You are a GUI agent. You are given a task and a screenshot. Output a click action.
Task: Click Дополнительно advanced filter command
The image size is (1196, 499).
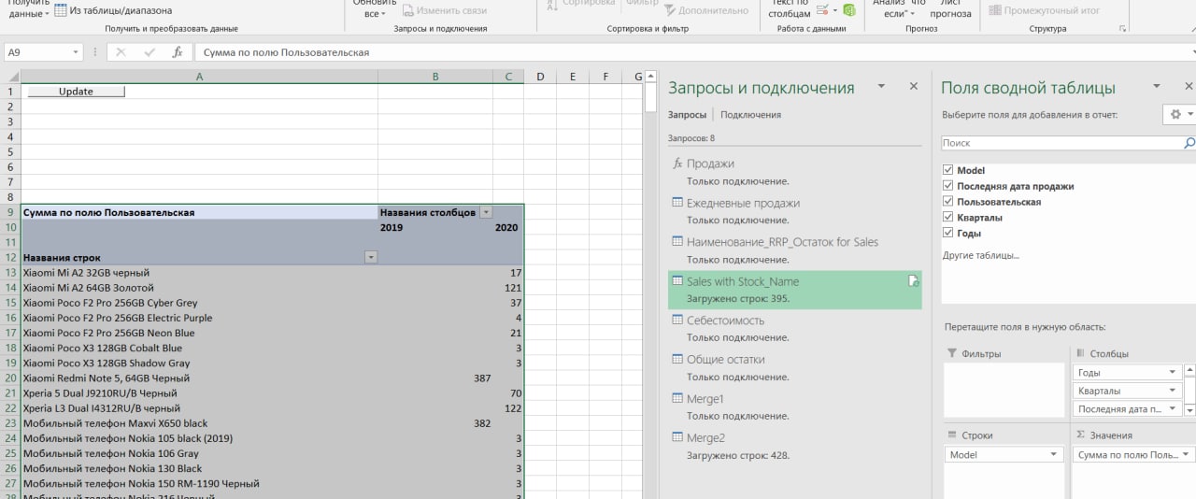point(706,10)
